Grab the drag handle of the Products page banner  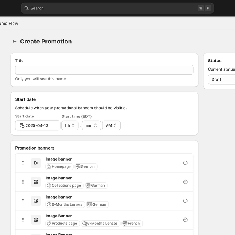[23, 220]
